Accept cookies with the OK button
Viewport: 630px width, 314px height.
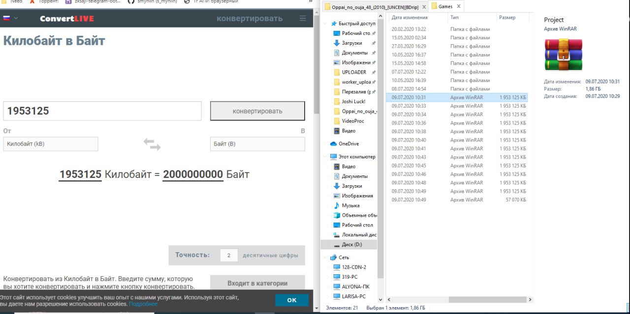click(292, 300)
